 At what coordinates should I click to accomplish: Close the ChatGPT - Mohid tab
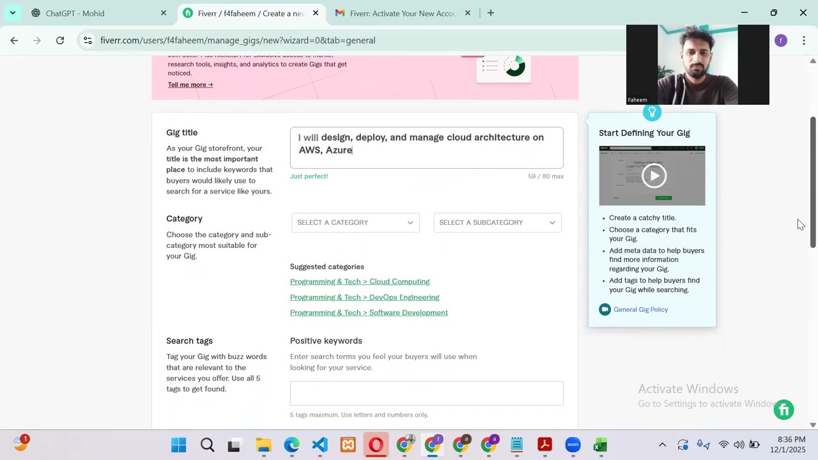(x=164, y=13)
